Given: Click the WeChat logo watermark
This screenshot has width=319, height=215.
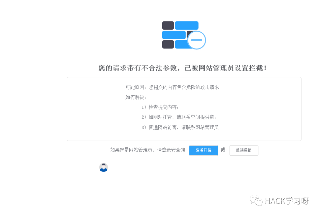Looking at the screenshot, I should 256,201.
